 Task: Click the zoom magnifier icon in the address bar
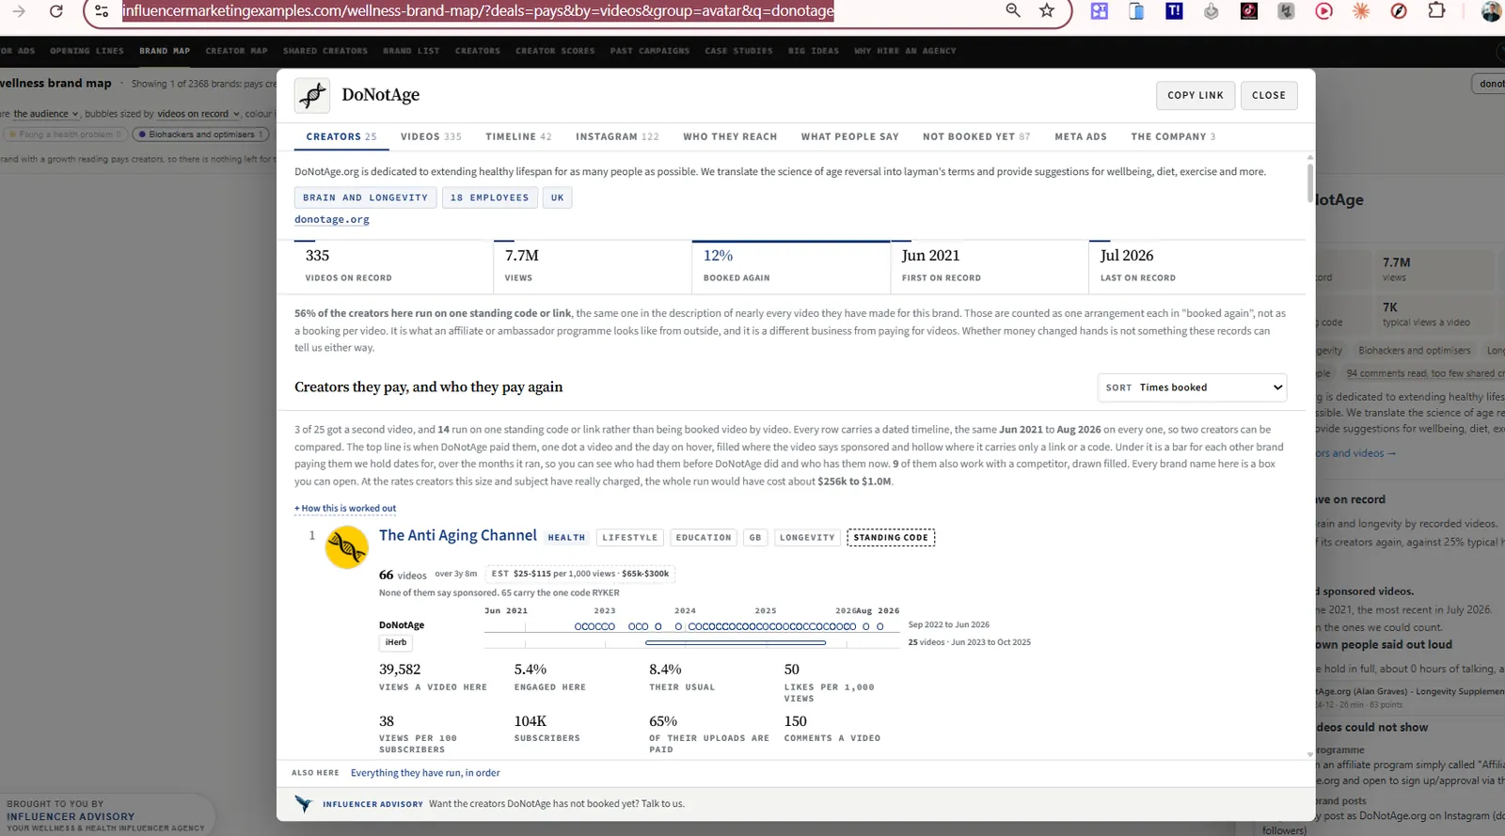1013,10
